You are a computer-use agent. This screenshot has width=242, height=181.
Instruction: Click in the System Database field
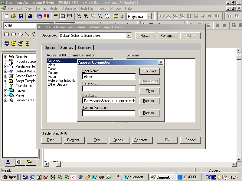[x=109, y=113]
